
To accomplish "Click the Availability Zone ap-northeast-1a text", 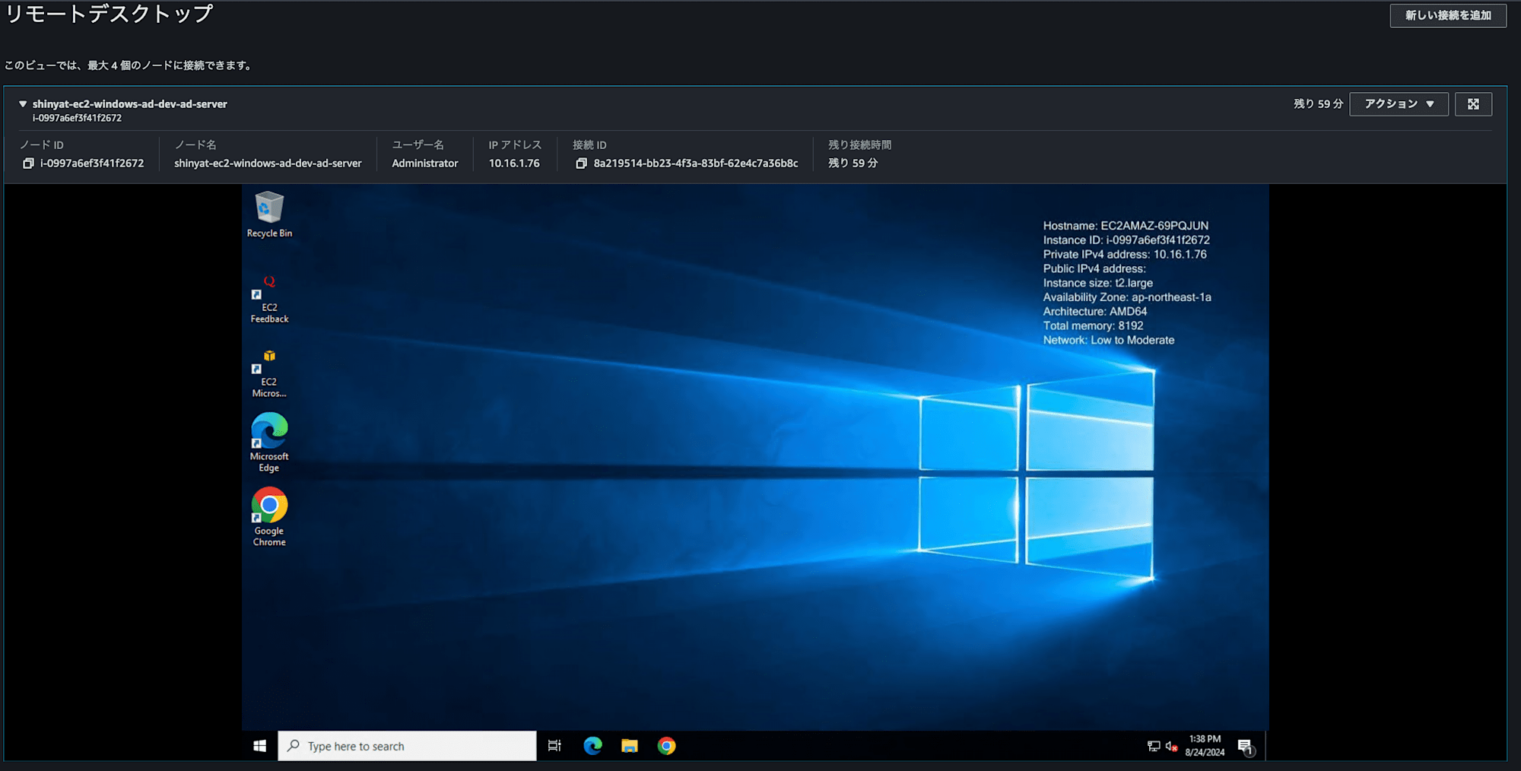I will tap(1127, 297).
